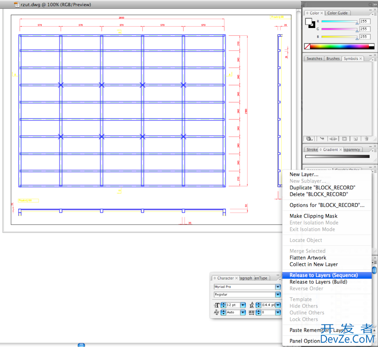Viewport: 378px width, 347px height.
Task: Open the Color panel flyout menu
Action: pos(374,14)
